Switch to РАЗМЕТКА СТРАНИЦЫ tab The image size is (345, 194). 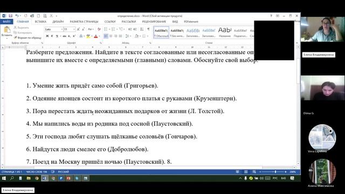84,22
